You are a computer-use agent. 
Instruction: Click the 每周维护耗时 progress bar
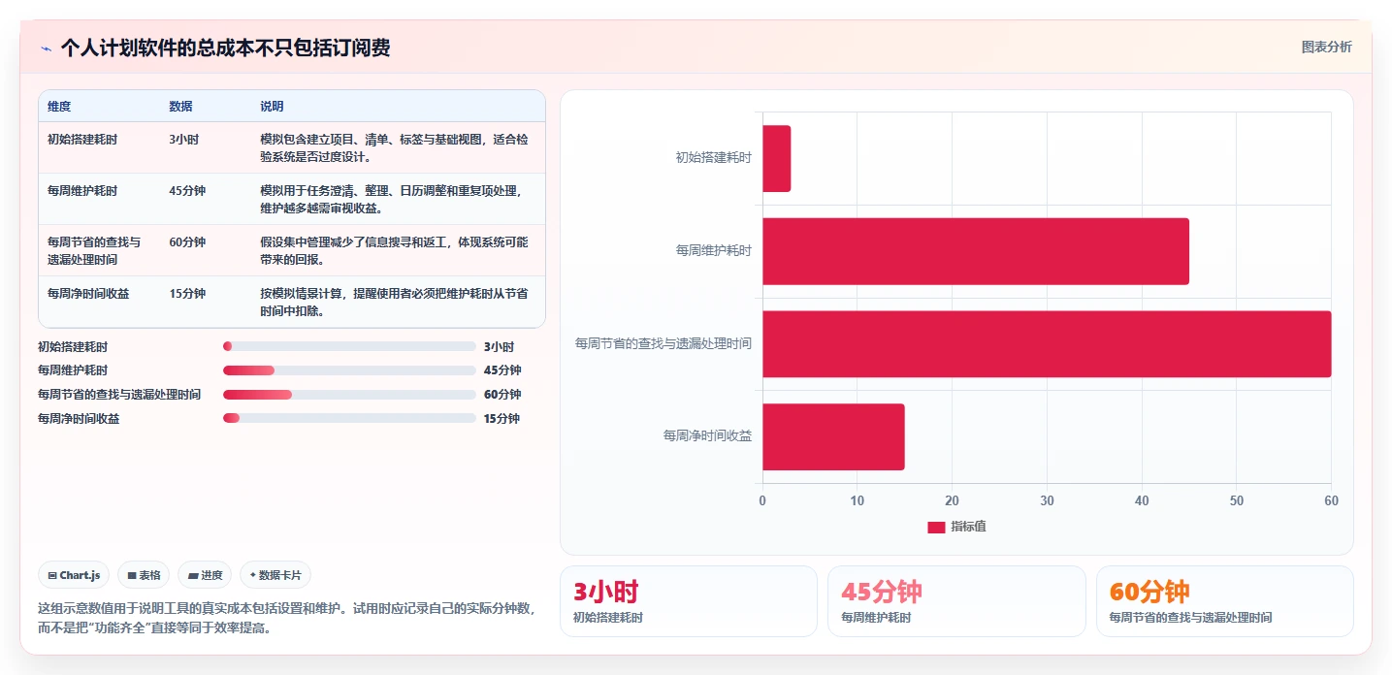tap(349, 370)
